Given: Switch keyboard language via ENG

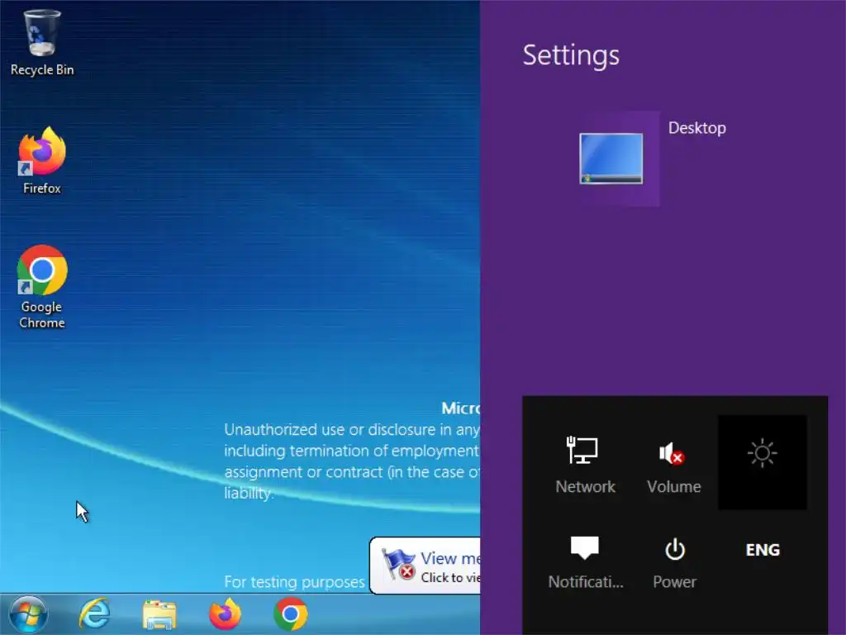Looking at the screenshot, I should point(763,550).
